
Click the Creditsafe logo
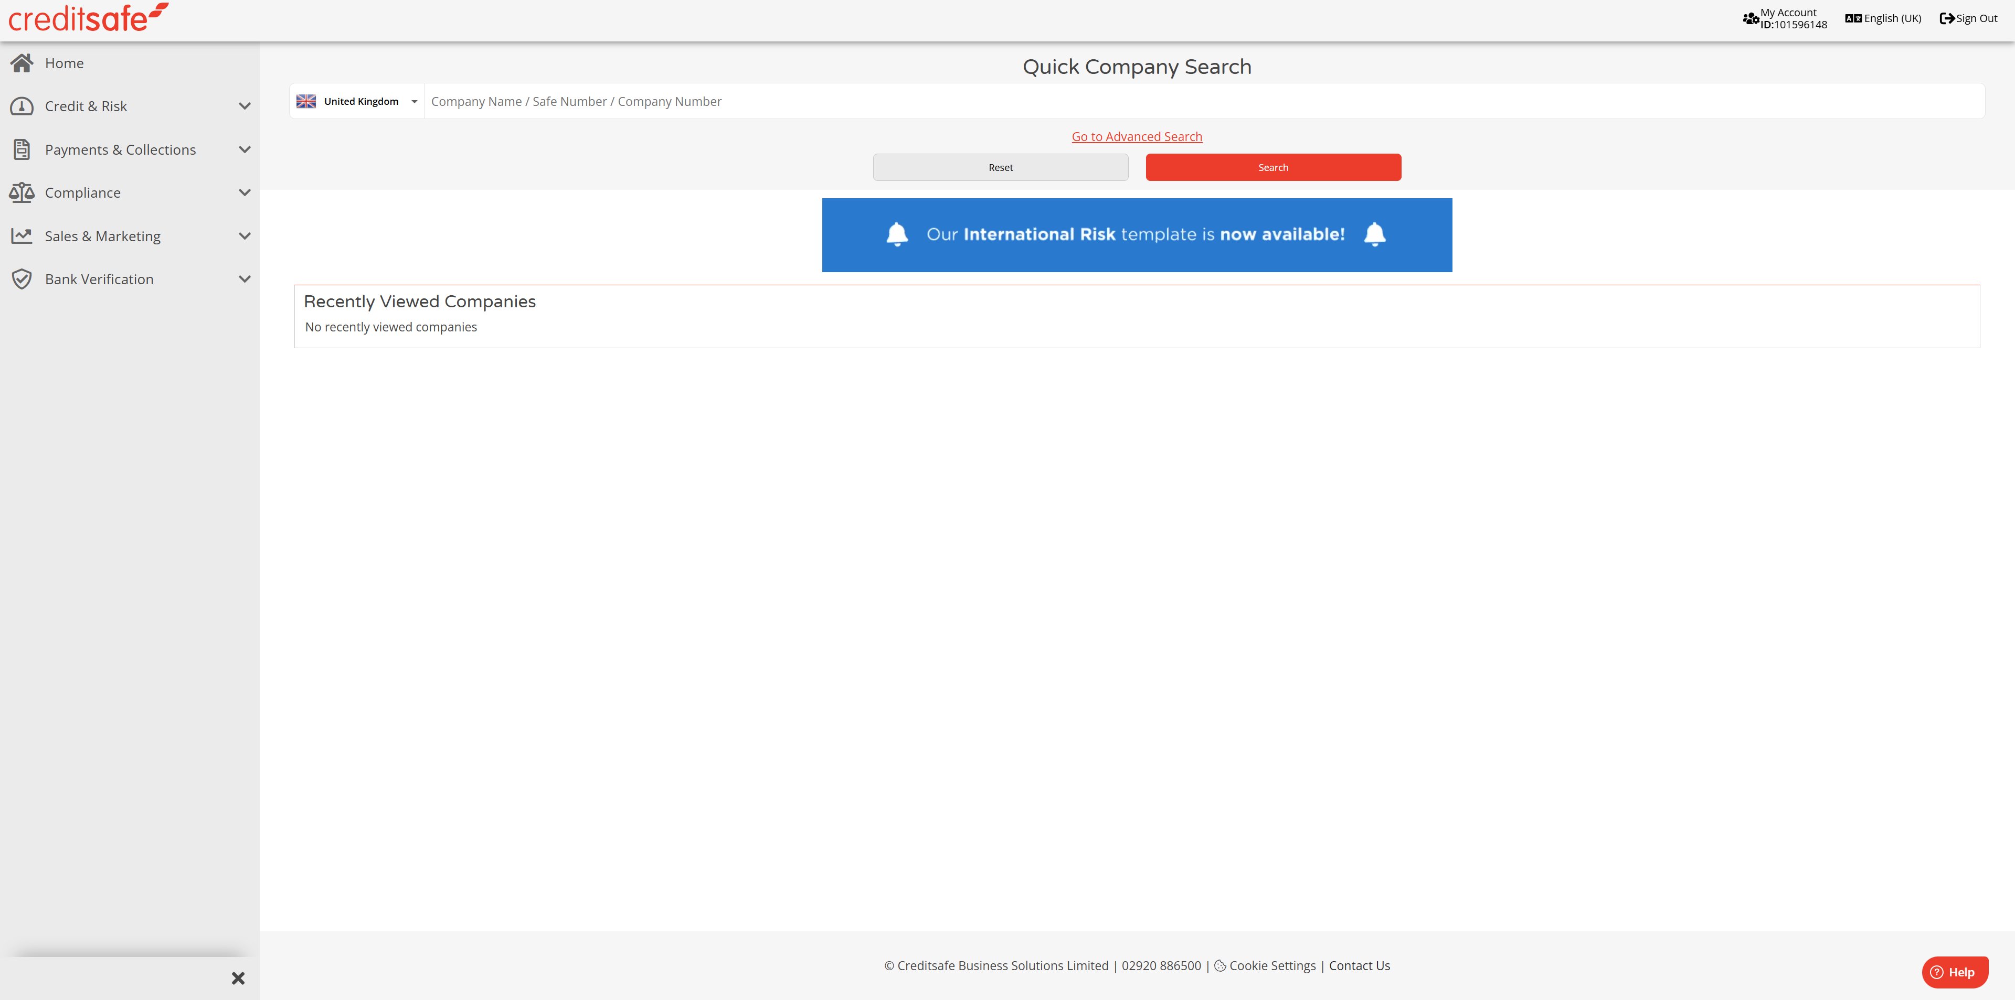pos(88,18)
